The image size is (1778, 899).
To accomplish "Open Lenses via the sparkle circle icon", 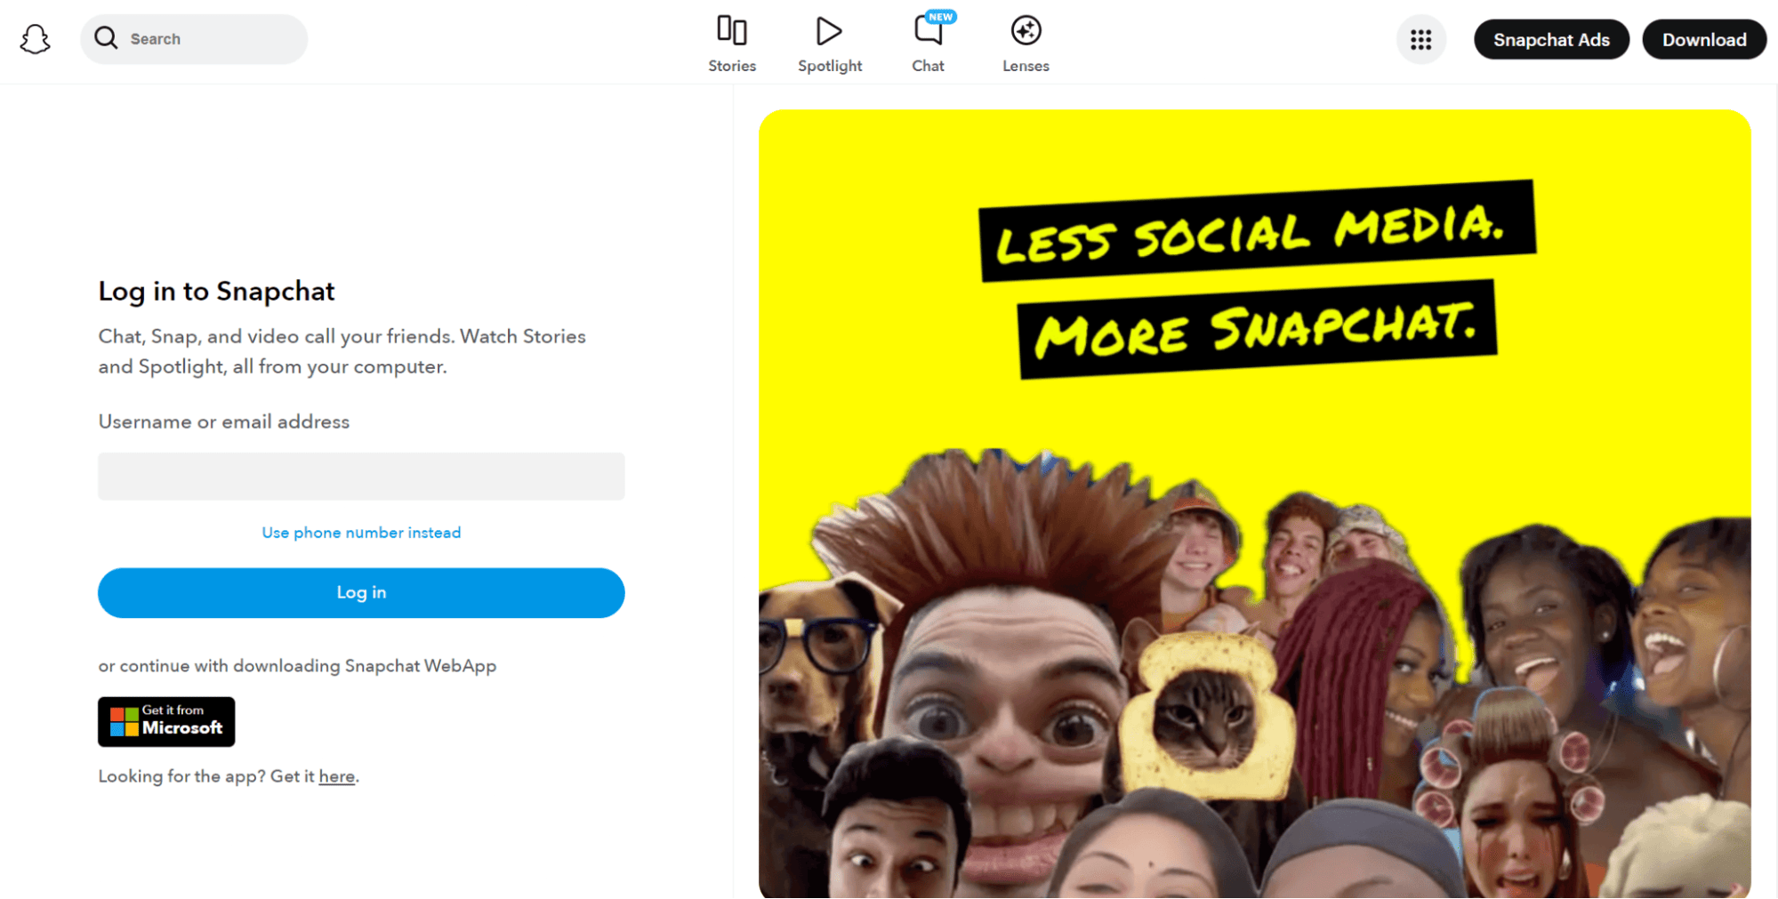I will pyautogui.click(x=1026, y=31).
